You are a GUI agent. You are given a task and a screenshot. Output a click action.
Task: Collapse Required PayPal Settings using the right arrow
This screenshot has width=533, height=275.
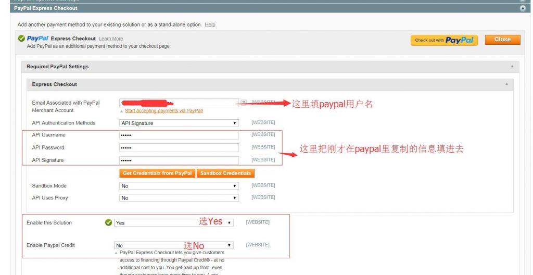click(512, 67)
